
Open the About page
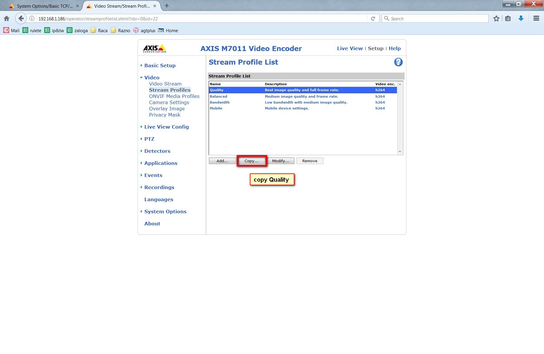point(152,224)
